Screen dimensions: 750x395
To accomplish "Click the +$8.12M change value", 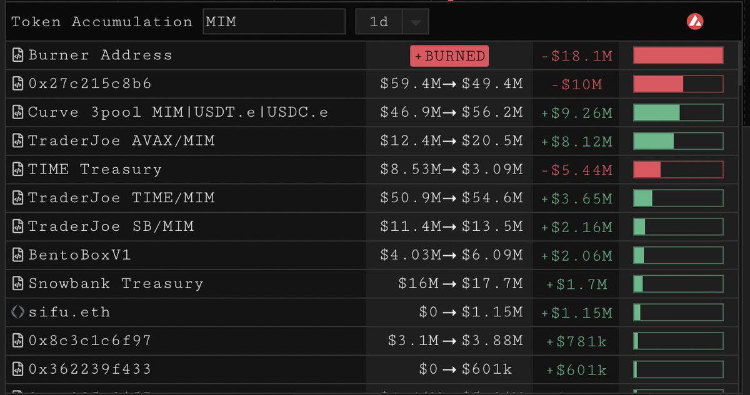I will click(576, 142).
